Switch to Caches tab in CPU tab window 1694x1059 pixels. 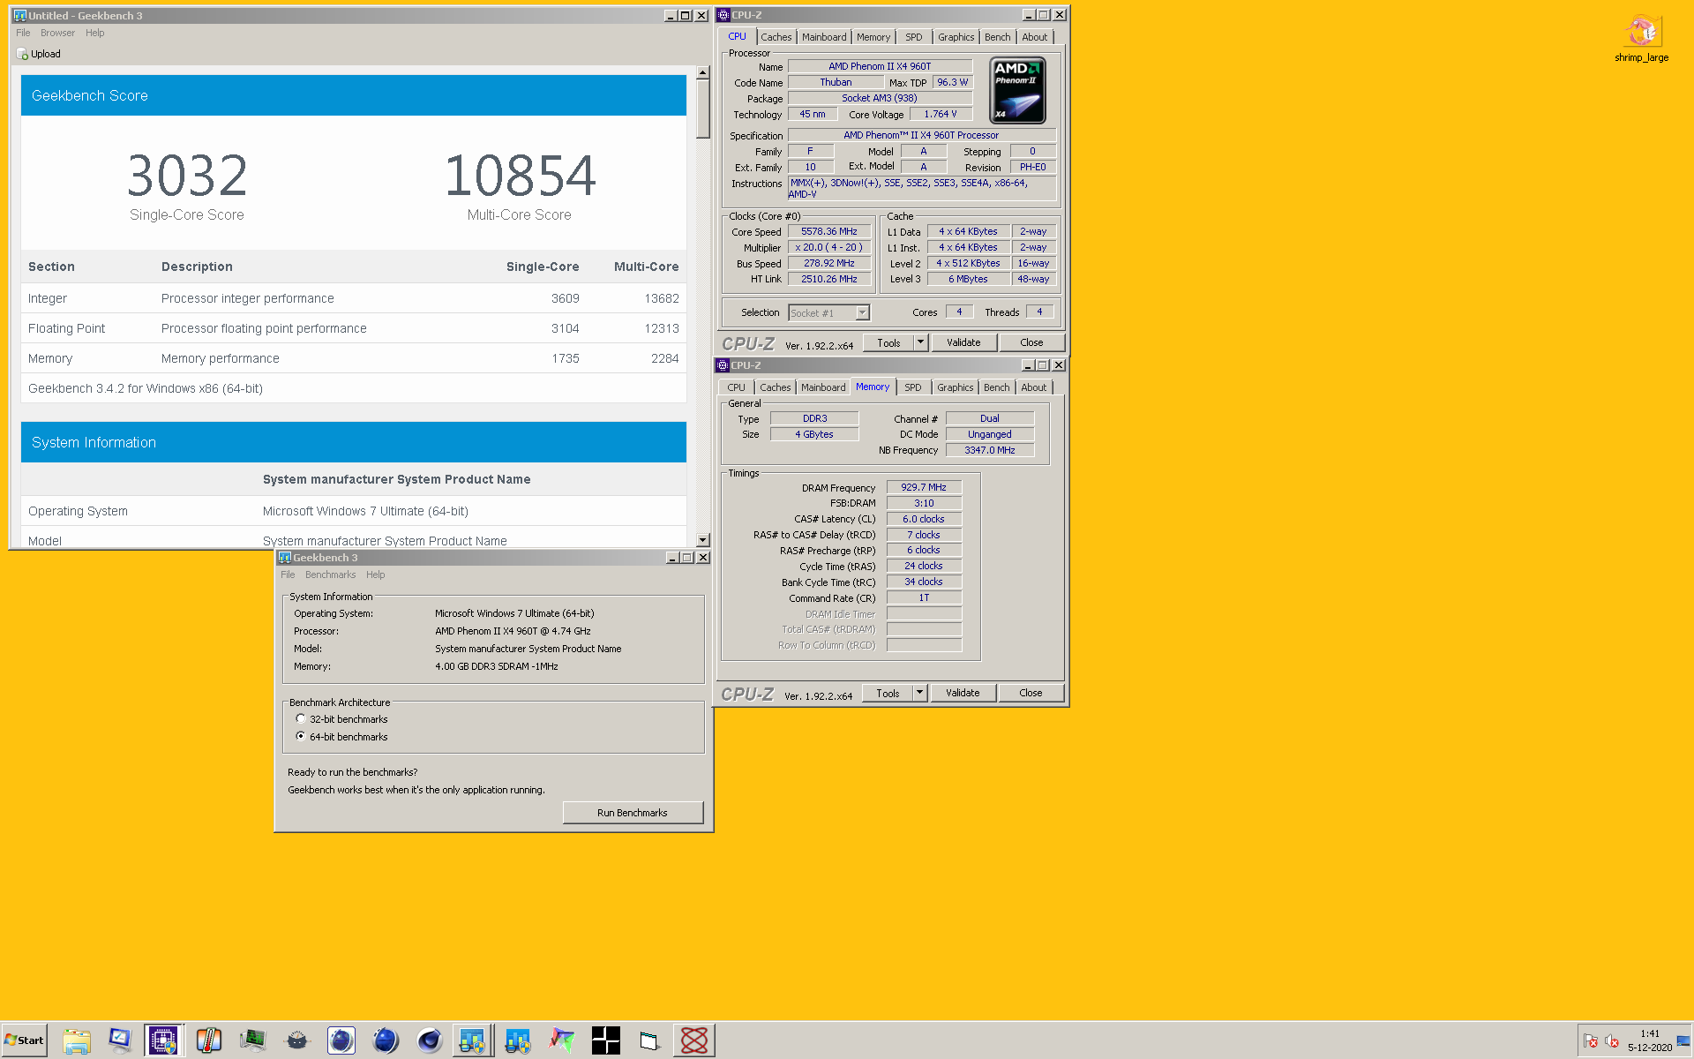pyautogui.click(x=776, y=37)
